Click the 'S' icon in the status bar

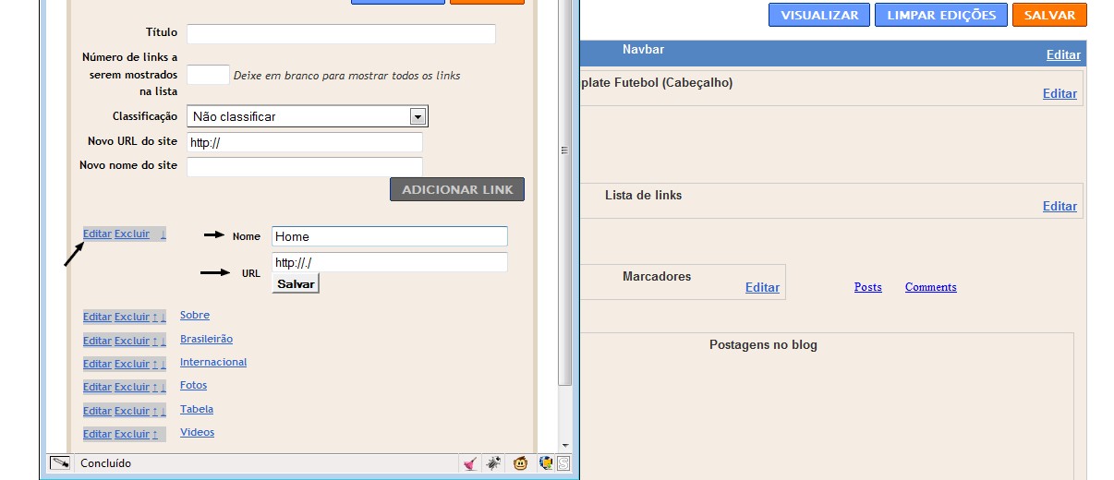[563, 463]
